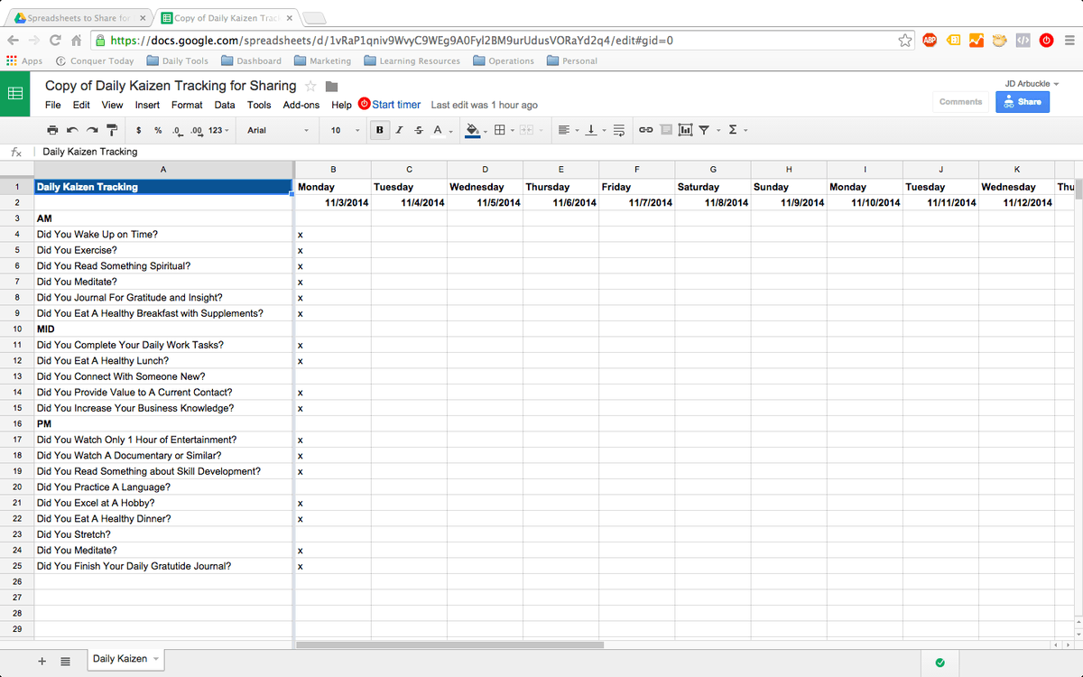Open the File menu
The width and height of the screenshot is (1083, 677).
53,105
